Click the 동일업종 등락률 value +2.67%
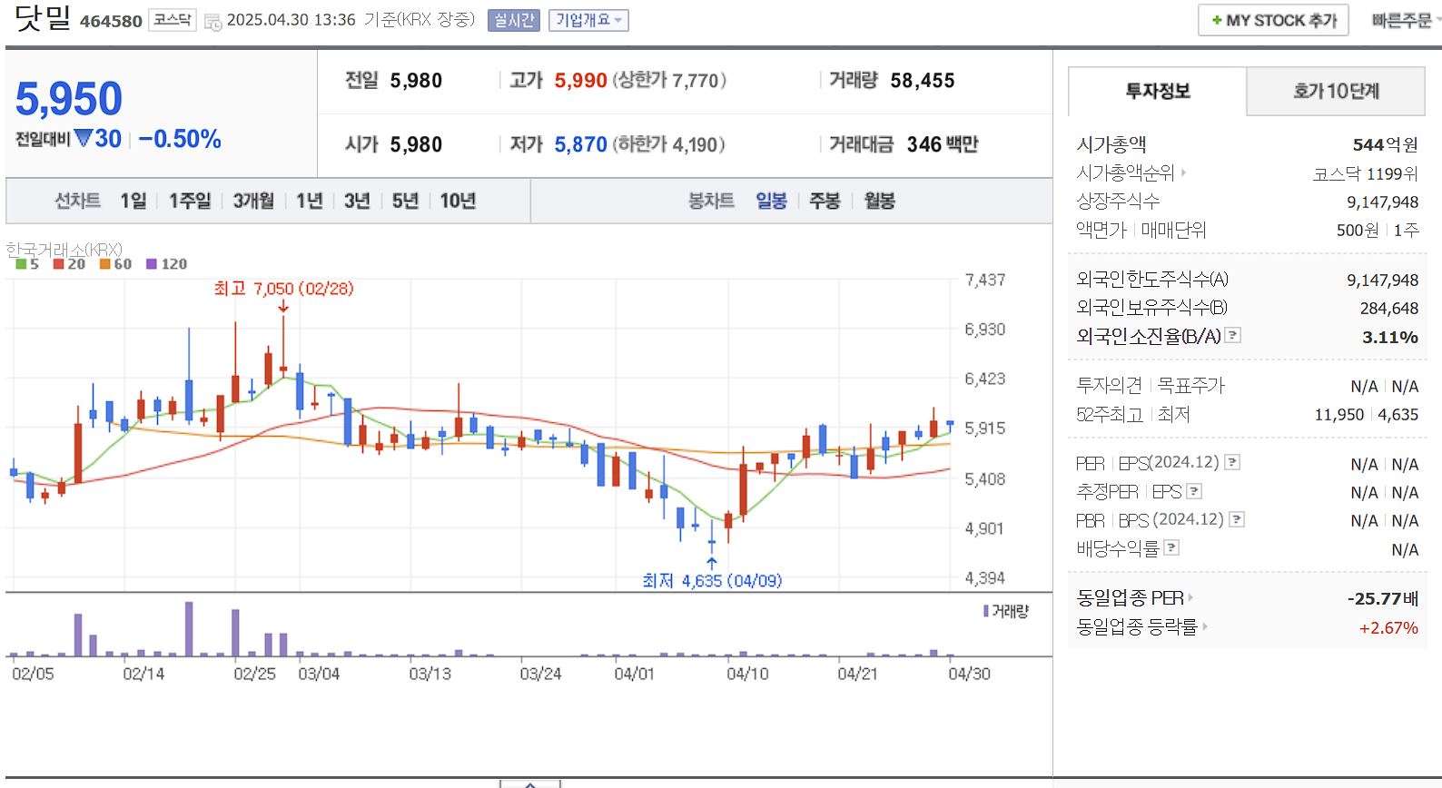Viewport: 1442px width, 788px height. (x=1388, y=627)
